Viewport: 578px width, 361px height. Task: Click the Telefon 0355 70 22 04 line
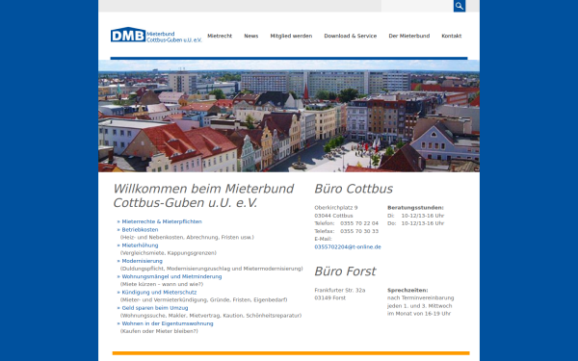346,223
